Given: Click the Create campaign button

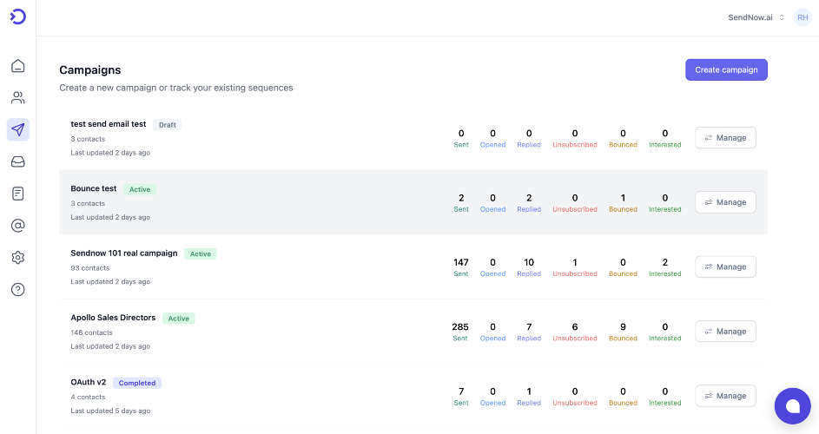Looking at the screenshot, I should [x=726, y=69].
